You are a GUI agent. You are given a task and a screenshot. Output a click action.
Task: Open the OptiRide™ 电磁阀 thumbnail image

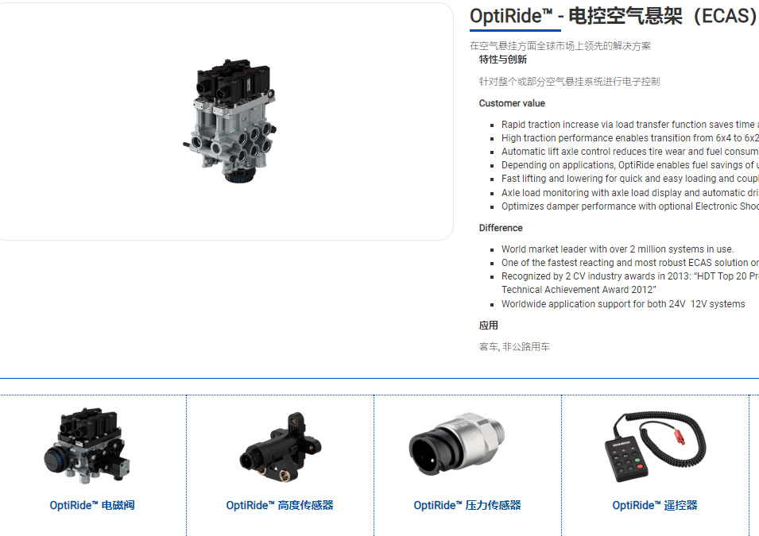coord(86,446)
